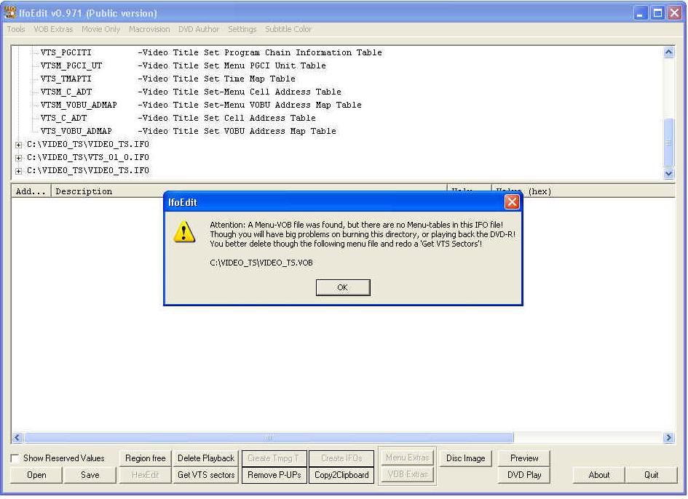Open the Movie Only menu

tap(100, 29)
